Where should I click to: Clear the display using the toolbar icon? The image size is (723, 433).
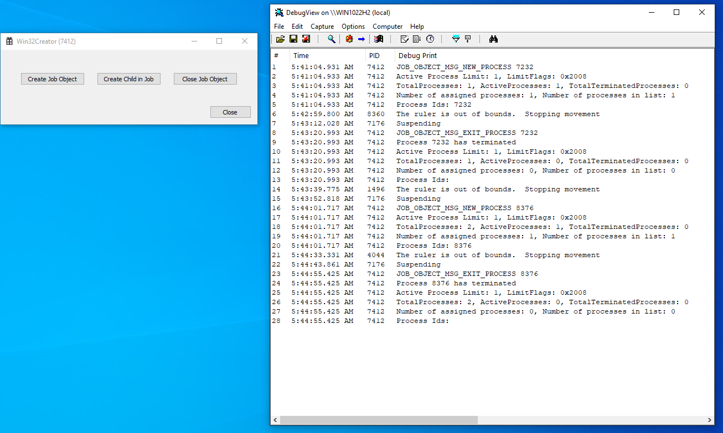click(404, 39)
